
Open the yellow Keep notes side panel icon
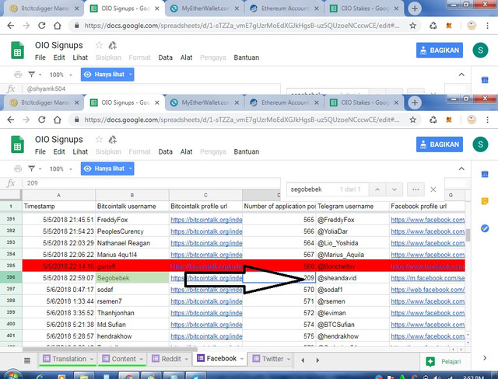485,201
